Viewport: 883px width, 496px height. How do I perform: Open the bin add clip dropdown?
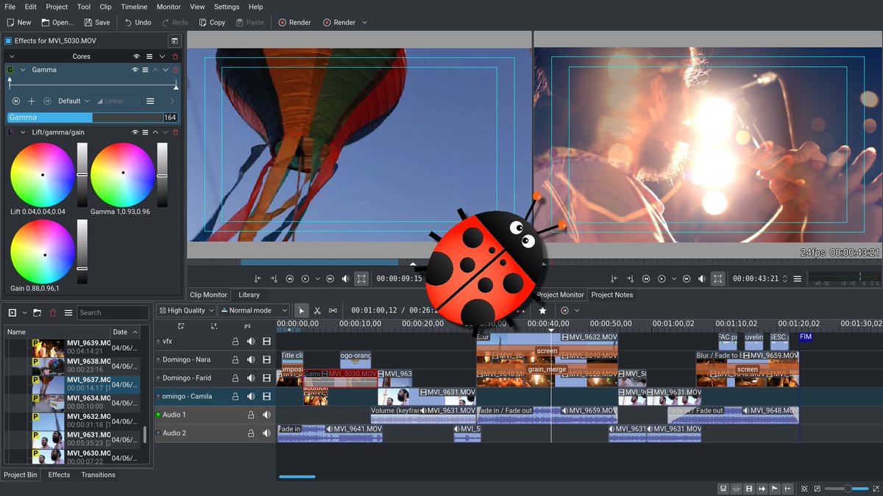(x=24, y=313)
